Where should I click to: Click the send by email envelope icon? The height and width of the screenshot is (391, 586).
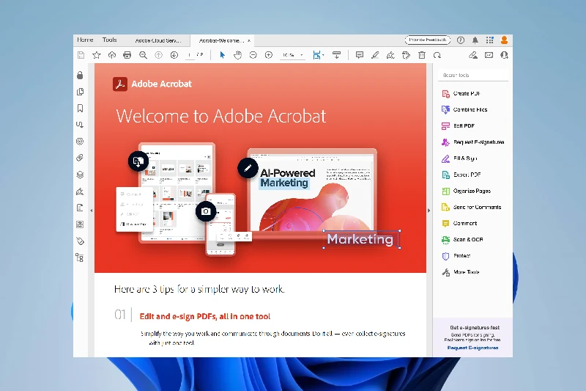click(489, 55)
